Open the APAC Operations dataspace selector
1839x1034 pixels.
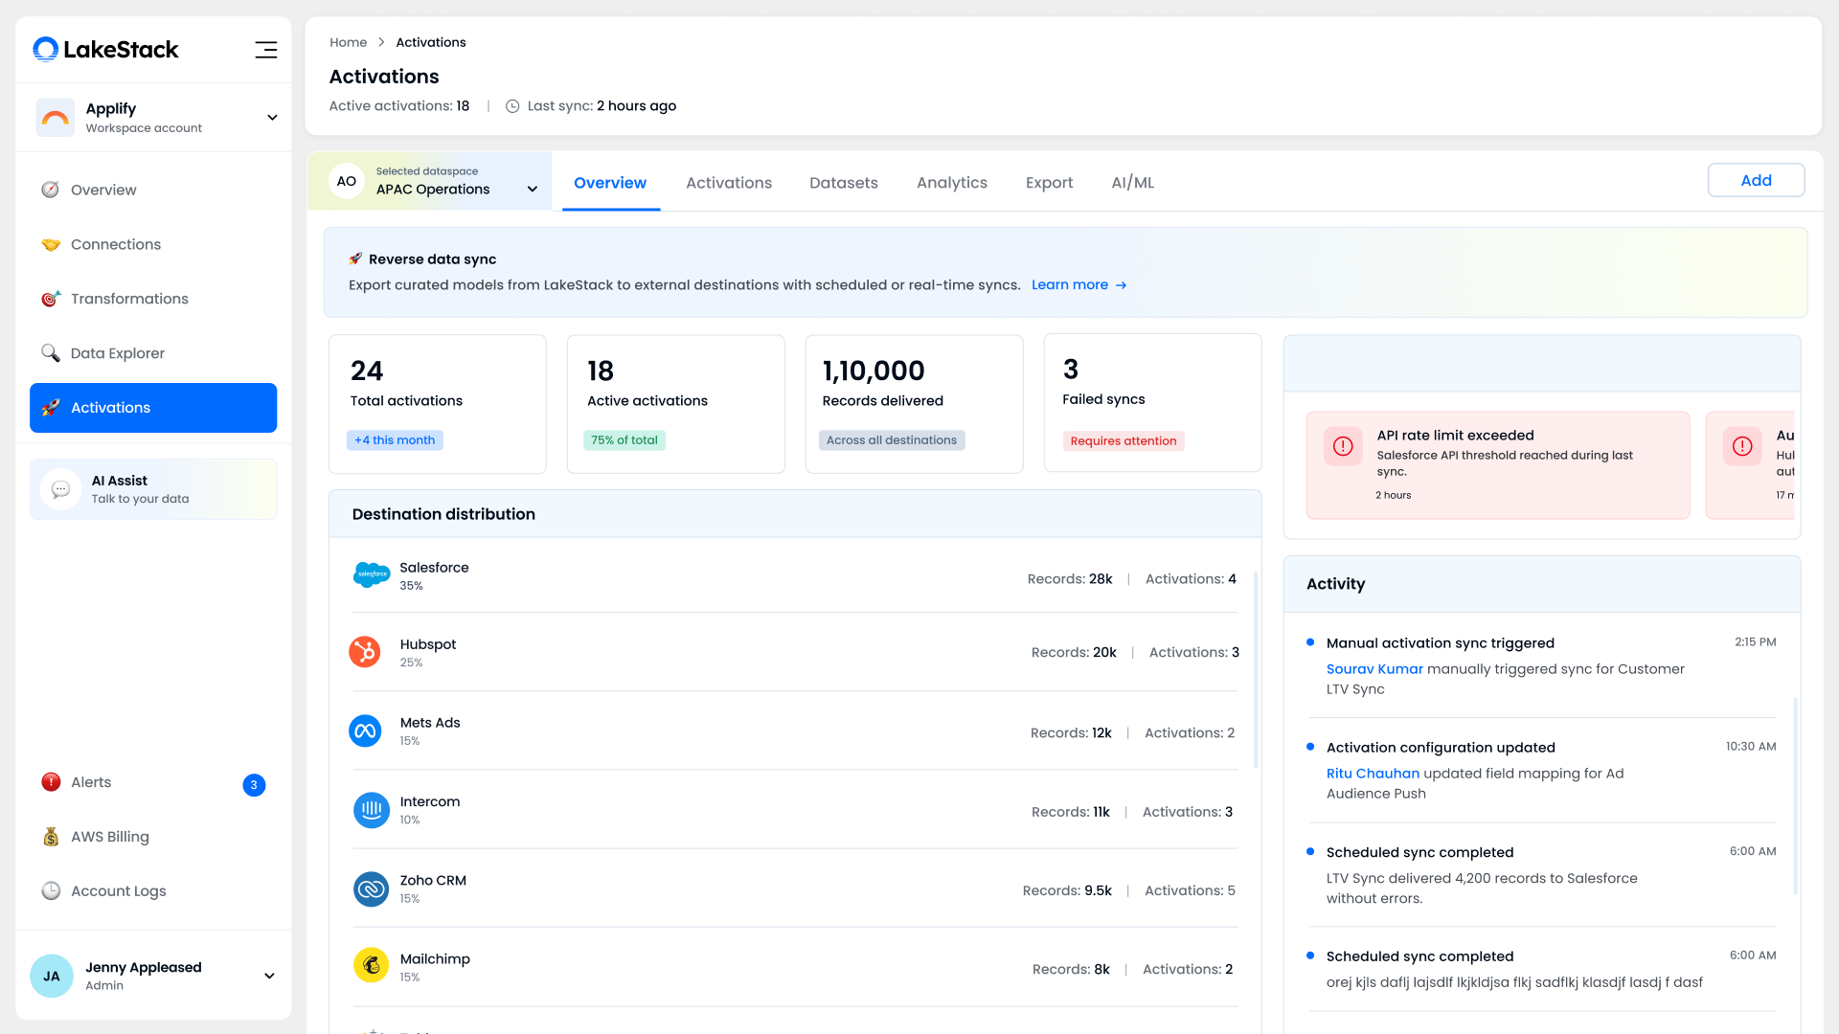[532, 190]
